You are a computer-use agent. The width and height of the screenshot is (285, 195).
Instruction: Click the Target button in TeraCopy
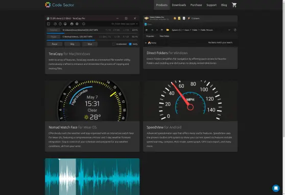[x=54, y=37]
